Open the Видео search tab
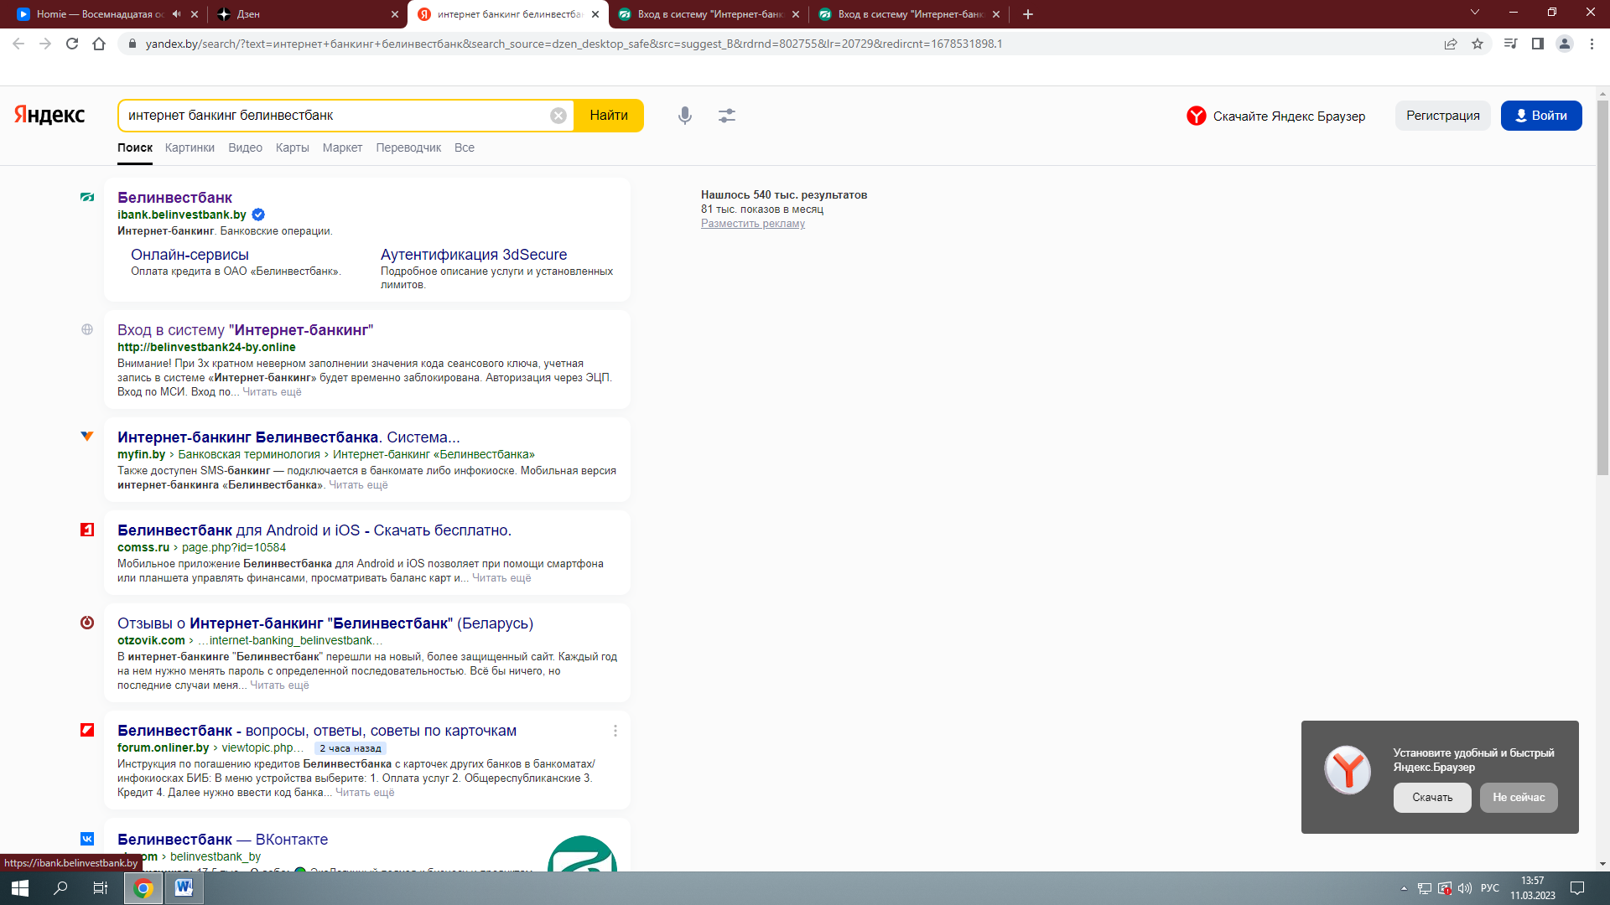 [x=245, y=147]
